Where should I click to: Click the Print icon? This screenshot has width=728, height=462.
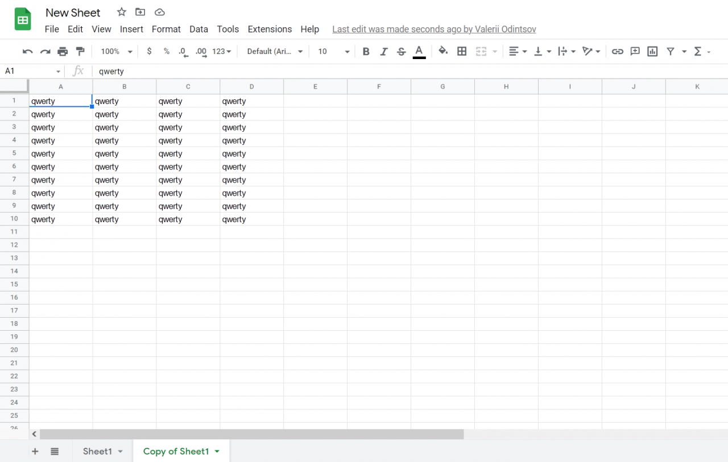point(63,51)
